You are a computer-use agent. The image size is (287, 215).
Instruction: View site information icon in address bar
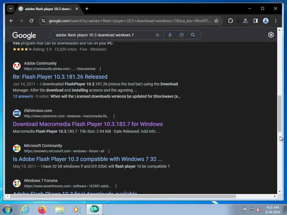pos(43,21)
